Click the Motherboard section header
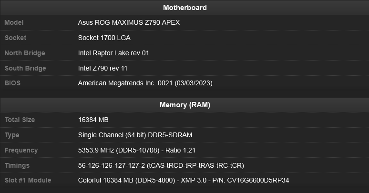 pyautogui.click(x=184, y=8)
